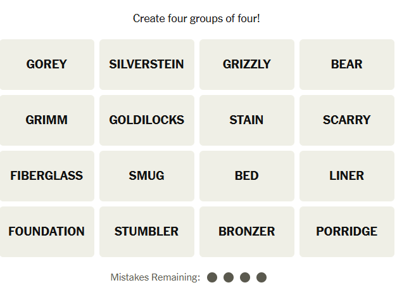Select the GOLDILOCKS tile
Screen dimensions: 397x285
(146, 120)
